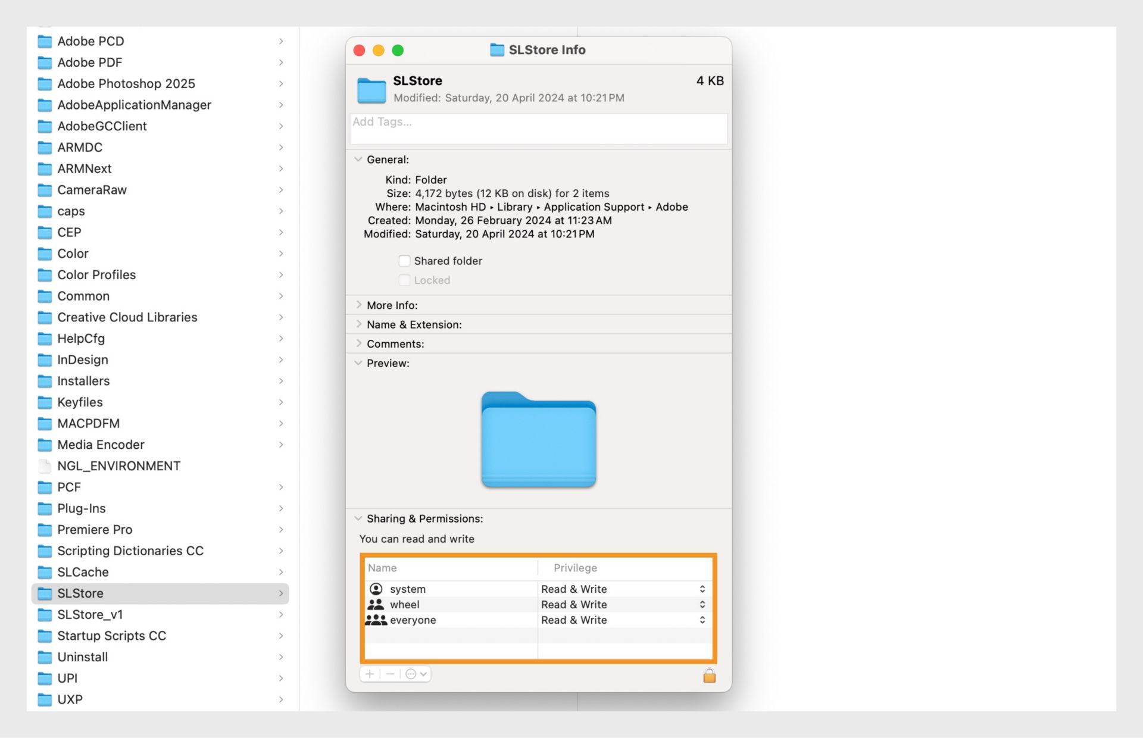Expand the More Info section
Viewport: 1143px width, 738px height.
point(358,305)
